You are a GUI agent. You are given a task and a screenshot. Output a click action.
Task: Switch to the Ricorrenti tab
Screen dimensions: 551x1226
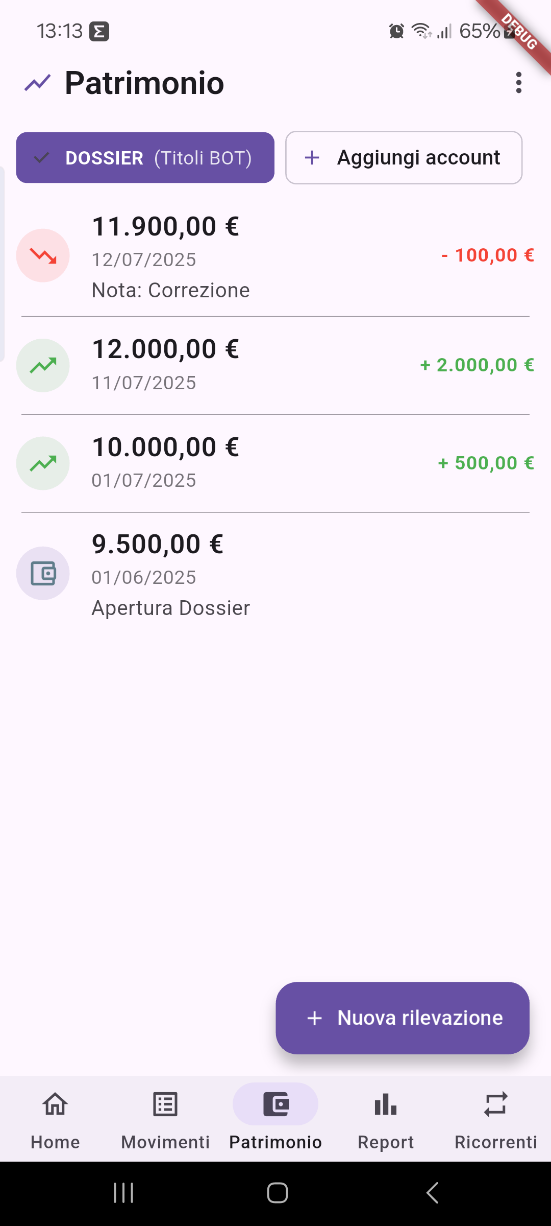[x=496, y=1120]
